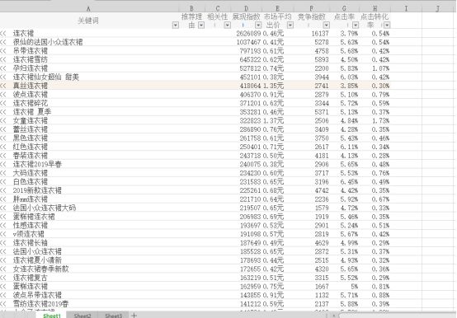Open the 关键词 column filter dropdown

click(x=175, y=26)
